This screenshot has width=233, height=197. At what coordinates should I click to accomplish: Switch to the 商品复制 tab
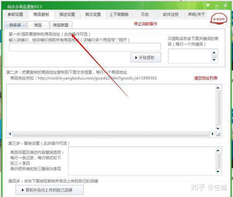[41, 15]
